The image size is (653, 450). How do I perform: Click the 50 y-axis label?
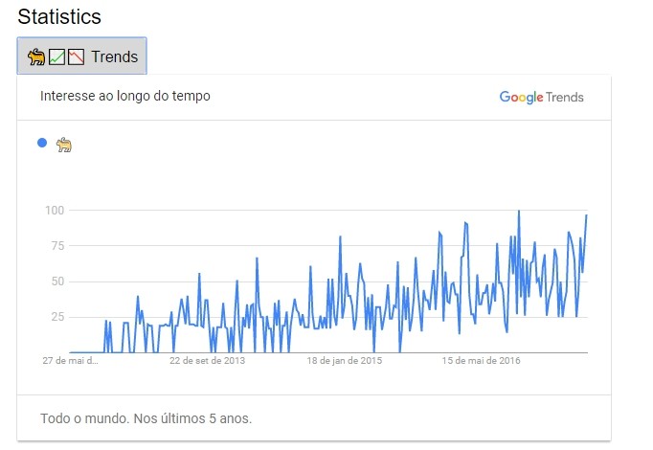click(x=56, y=281)
